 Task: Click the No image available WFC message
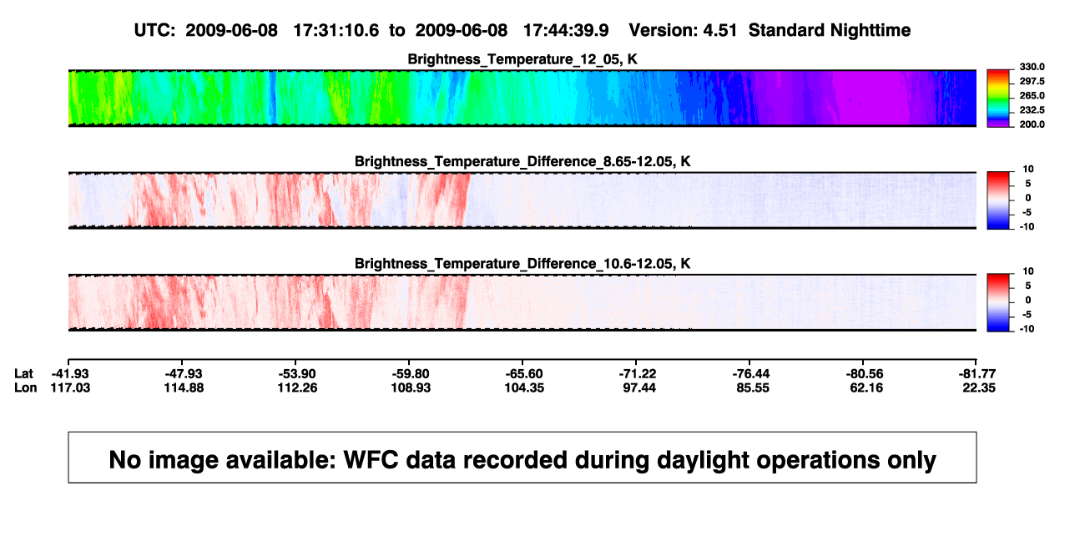pos(522,458)
